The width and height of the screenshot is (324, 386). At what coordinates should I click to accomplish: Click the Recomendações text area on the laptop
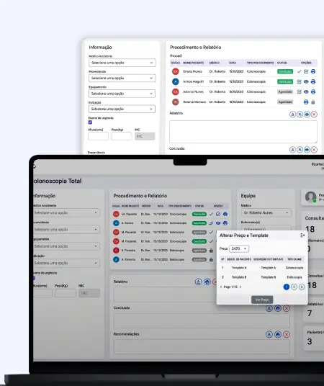[202, 347]
